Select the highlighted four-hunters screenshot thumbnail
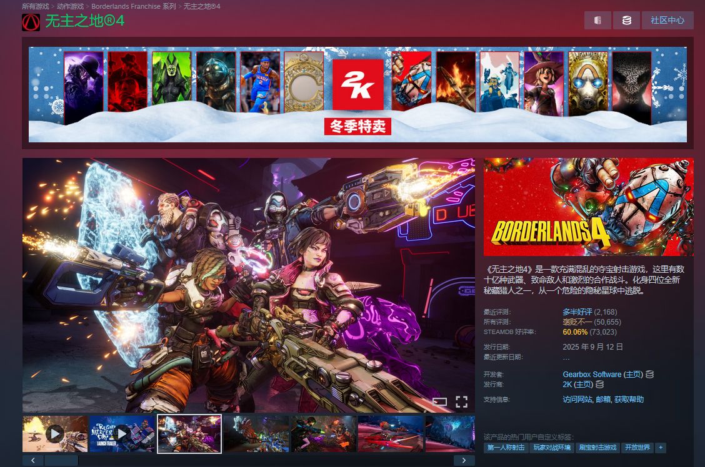Viewport: 705px width, 467px height. pyautogui.click(x=189, y=434)
